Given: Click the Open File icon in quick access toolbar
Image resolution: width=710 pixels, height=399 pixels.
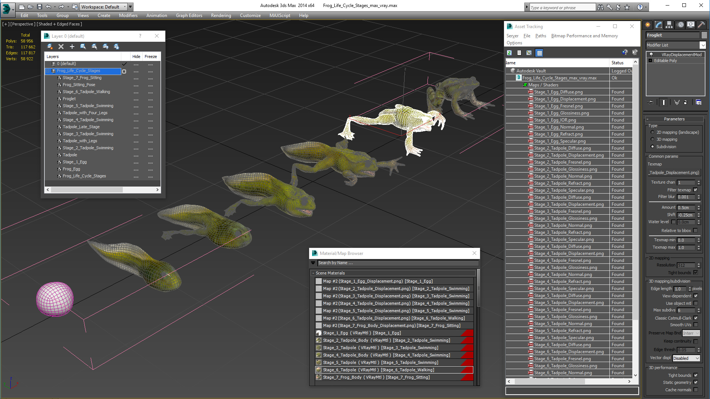Looking at the screenshot, I should 31,7.
